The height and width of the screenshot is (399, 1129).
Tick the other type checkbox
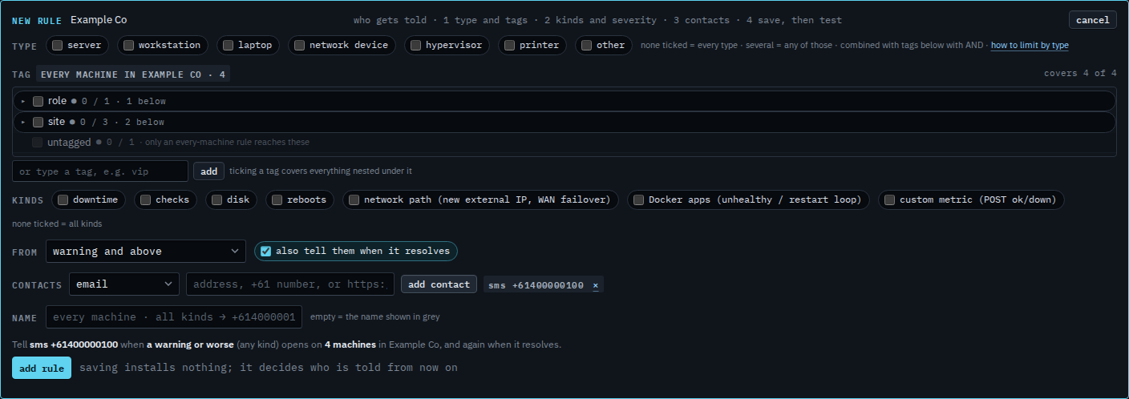[x=586, y=46]
